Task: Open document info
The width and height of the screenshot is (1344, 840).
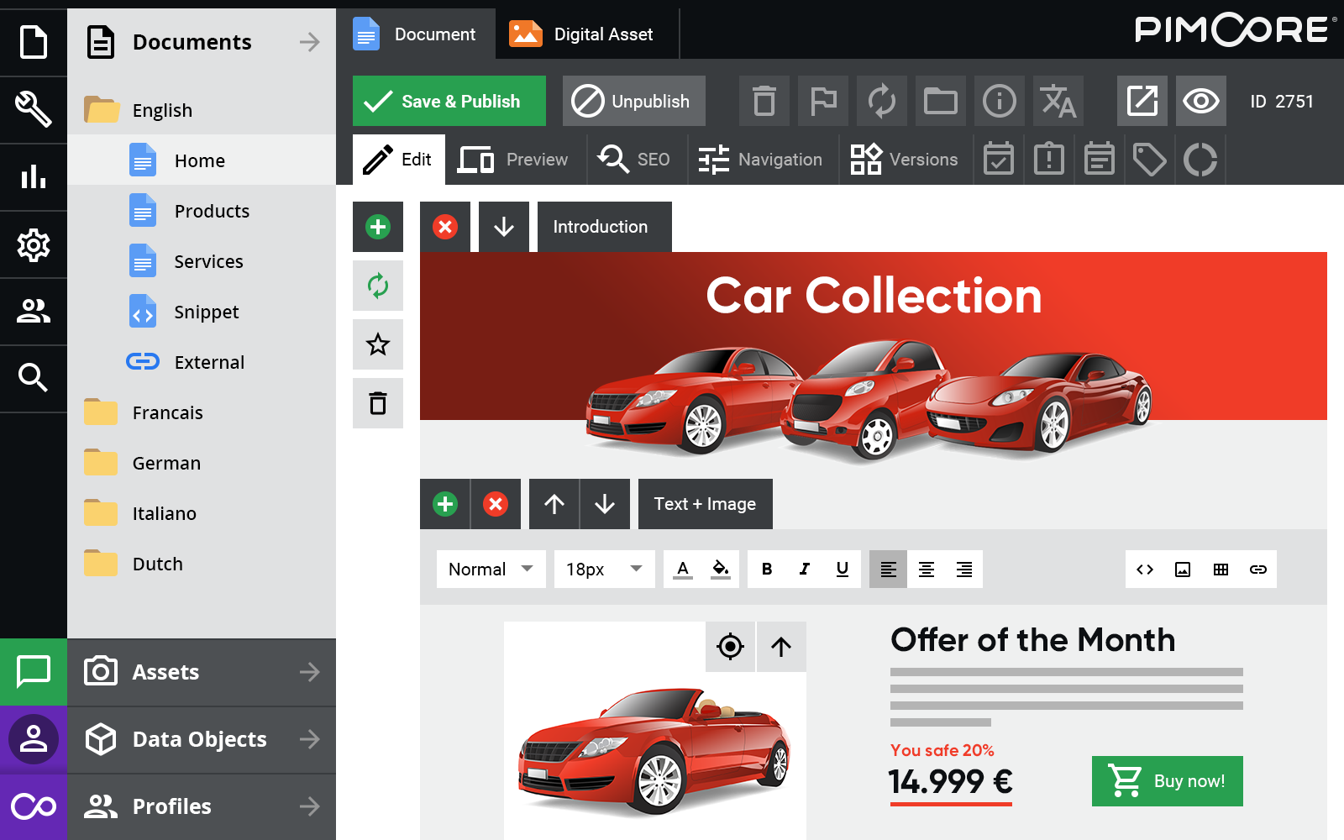Action: click(999, 101)
